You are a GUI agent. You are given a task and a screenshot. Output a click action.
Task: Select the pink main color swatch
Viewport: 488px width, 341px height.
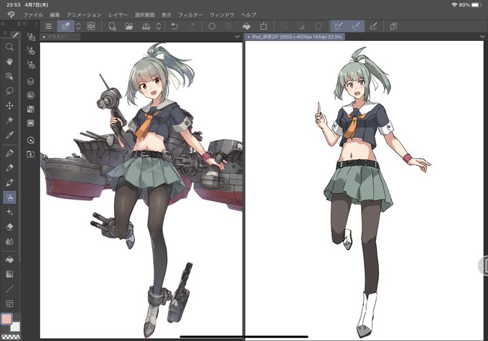[6, 319]
